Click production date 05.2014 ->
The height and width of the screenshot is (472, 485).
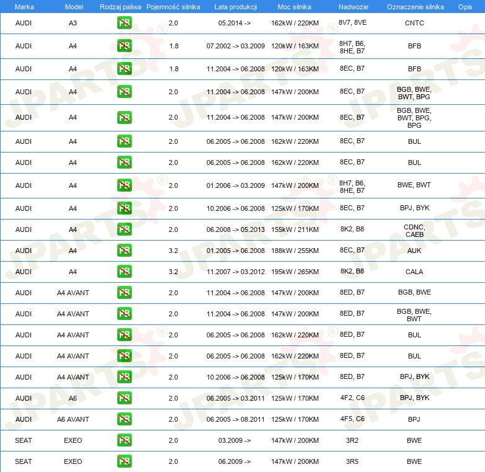point(234,23)
